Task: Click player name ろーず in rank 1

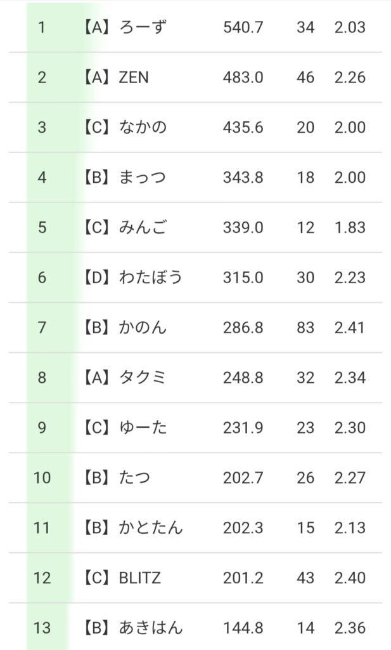Action: [x=143, y=28]
